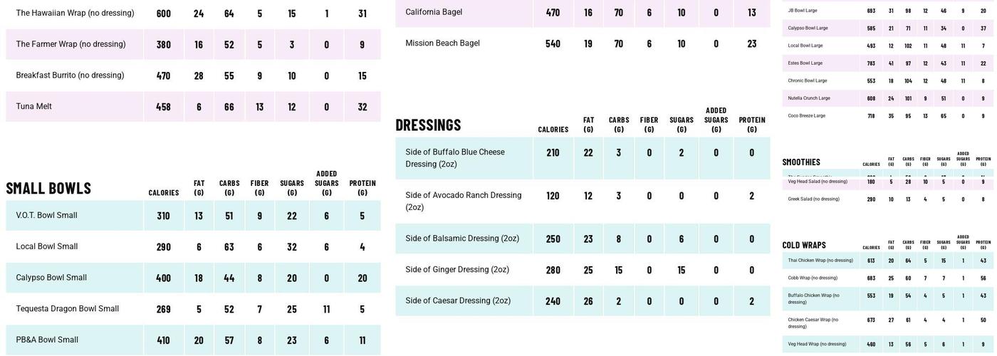Click PB&A Bowl Small item
This screenshot has height=356, width=997.
click(x=47, y=340)
